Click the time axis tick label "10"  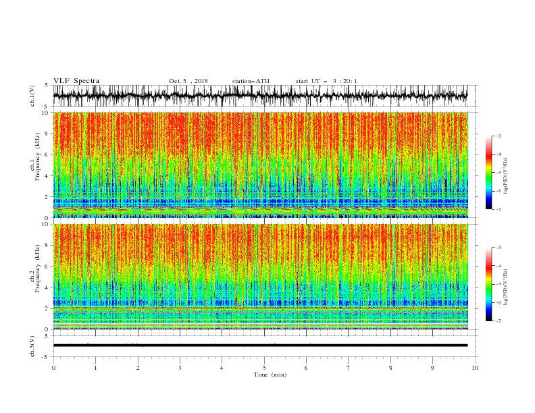click(475, 368)
